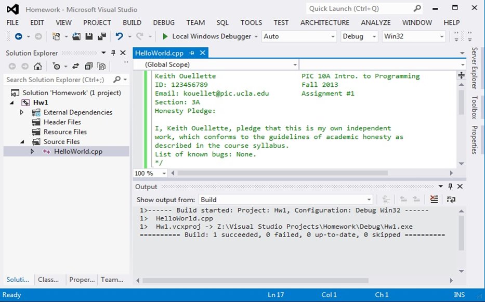Click the Save All icon
The width and height of the screenshot is (485, 302).
click(x=102, y=36)
